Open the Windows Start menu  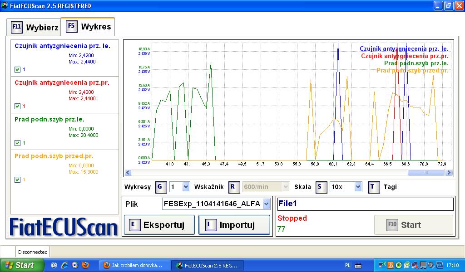tap(22, 265)
